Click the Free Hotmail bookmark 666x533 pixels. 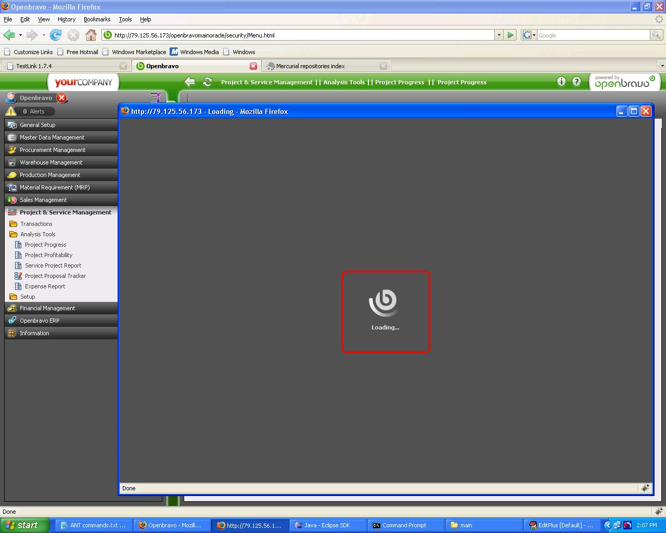point(78,52)
